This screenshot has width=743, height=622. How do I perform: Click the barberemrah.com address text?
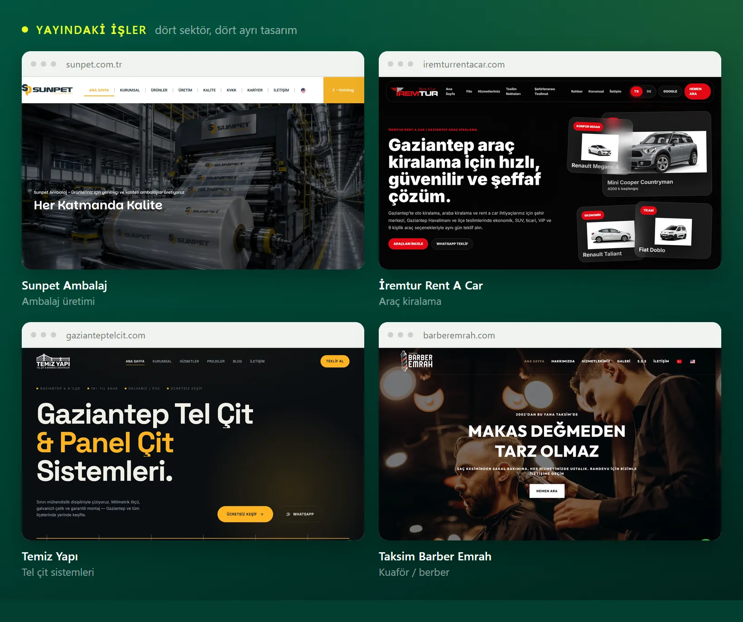[x=459, y=335]
